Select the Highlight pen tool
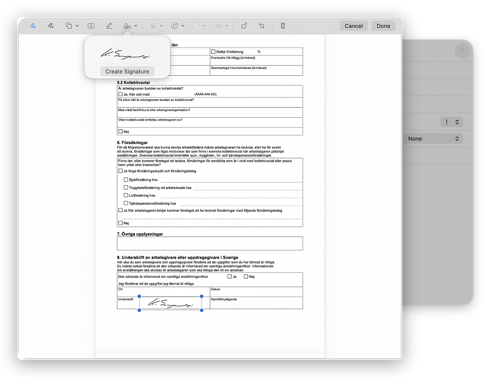 click(109, 26)
